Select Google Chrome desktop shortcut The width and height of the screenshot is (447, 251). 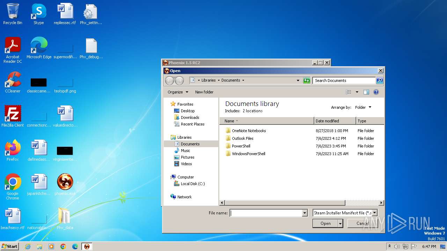tap(13, 187)
